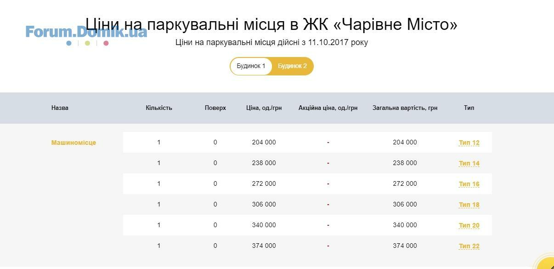The width and height of the screenshot is (554, 269).
Task: Click the Кількість column header
Action: [x=159, y=108]
